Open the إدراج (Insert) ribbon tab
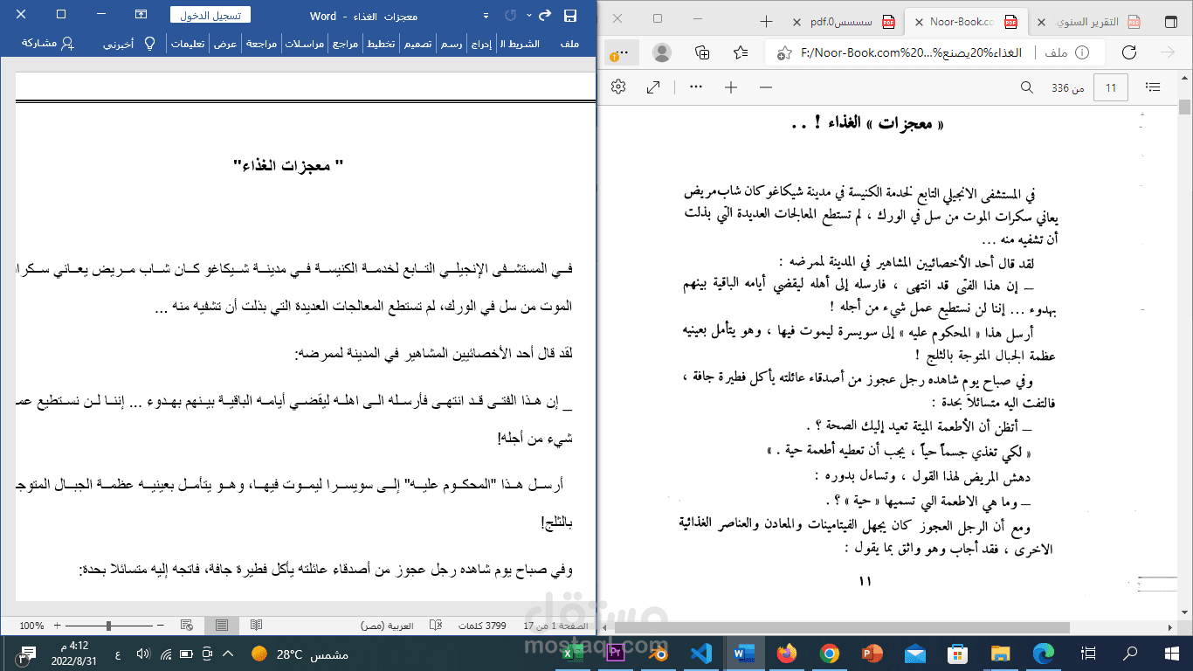The image size is (1193, 671). click(x=481, y=44)
